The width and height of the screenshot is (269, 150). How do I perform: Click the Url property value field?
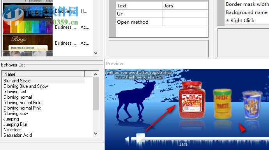[x=185, y=14]
